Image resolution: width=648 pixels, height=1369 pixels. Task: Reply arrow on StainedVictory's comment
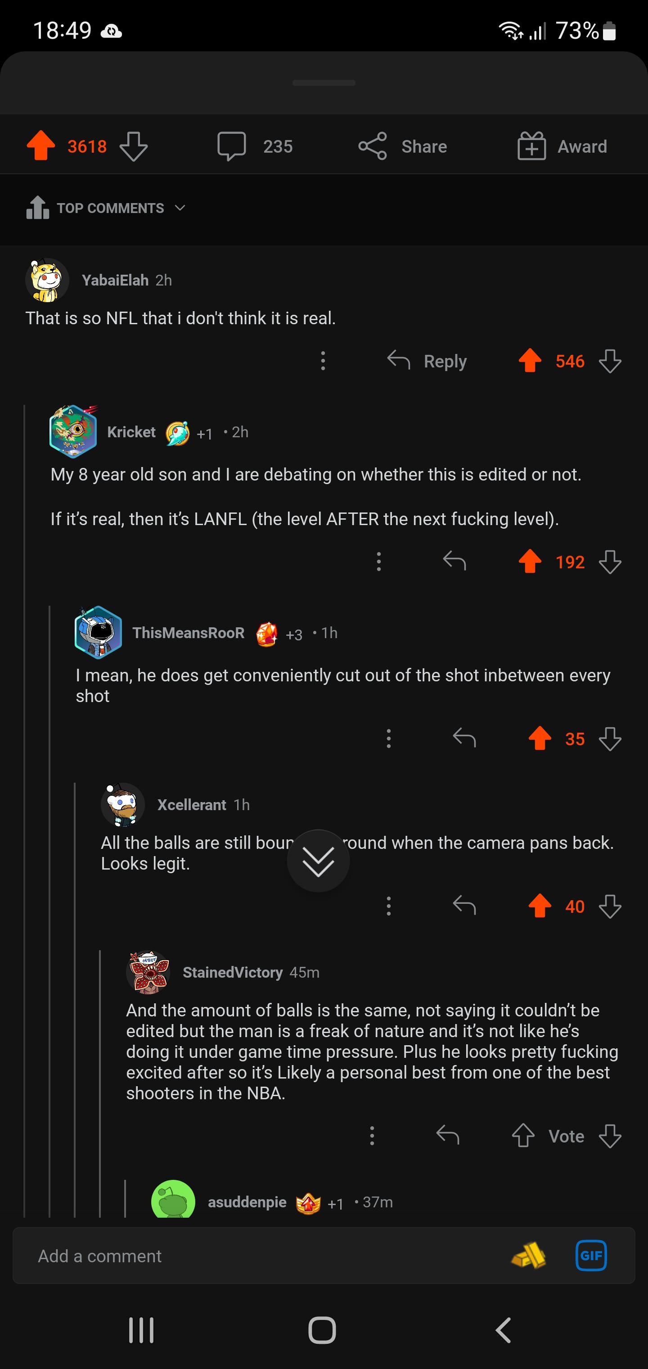click(448, 1136)
